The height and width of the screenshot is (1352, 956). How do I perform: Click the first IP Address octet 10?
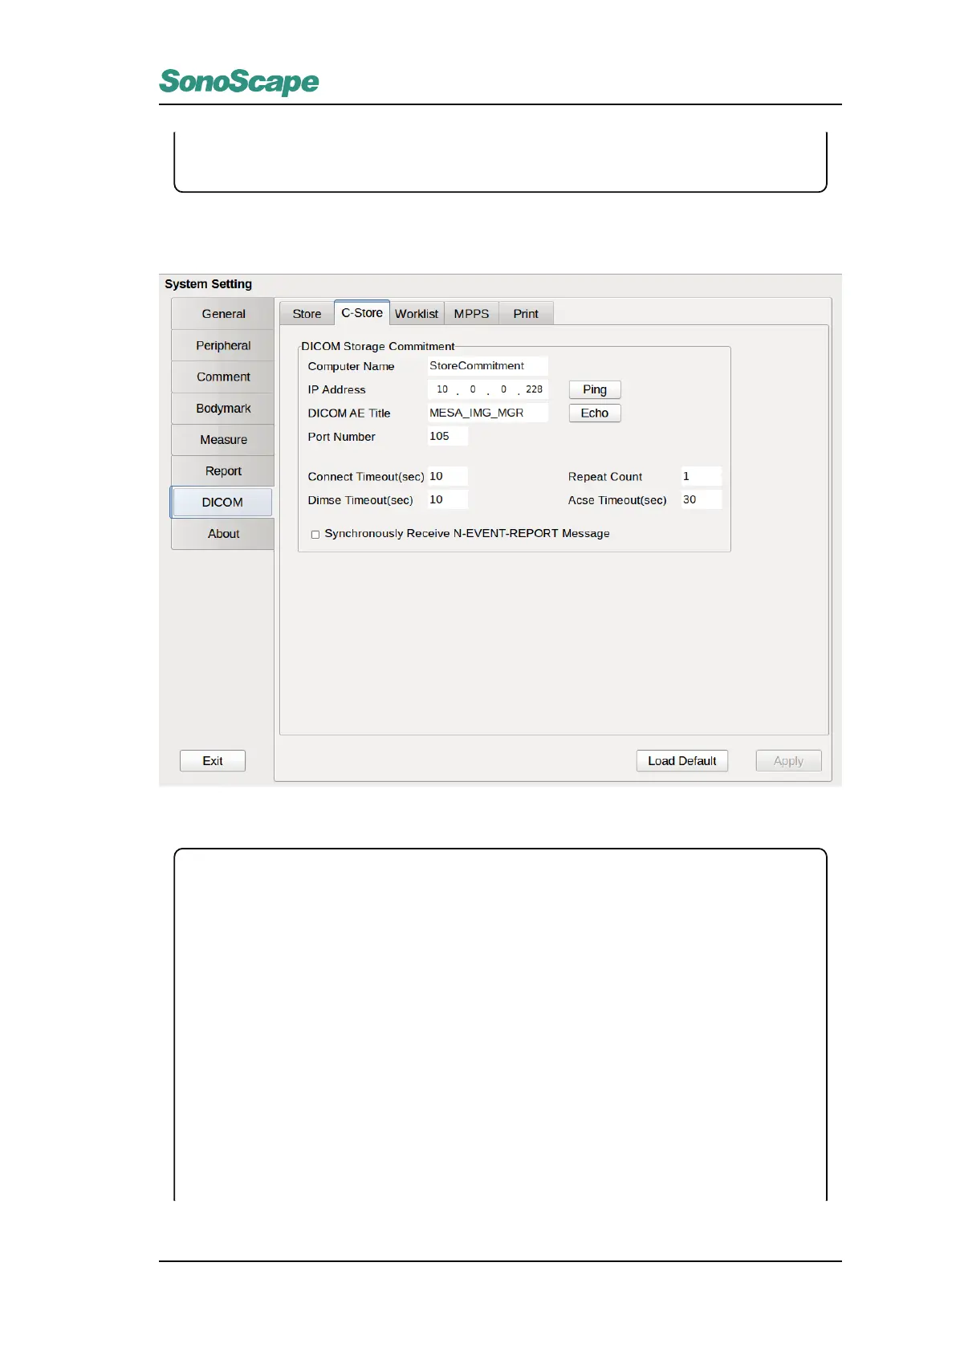(442, 389)
